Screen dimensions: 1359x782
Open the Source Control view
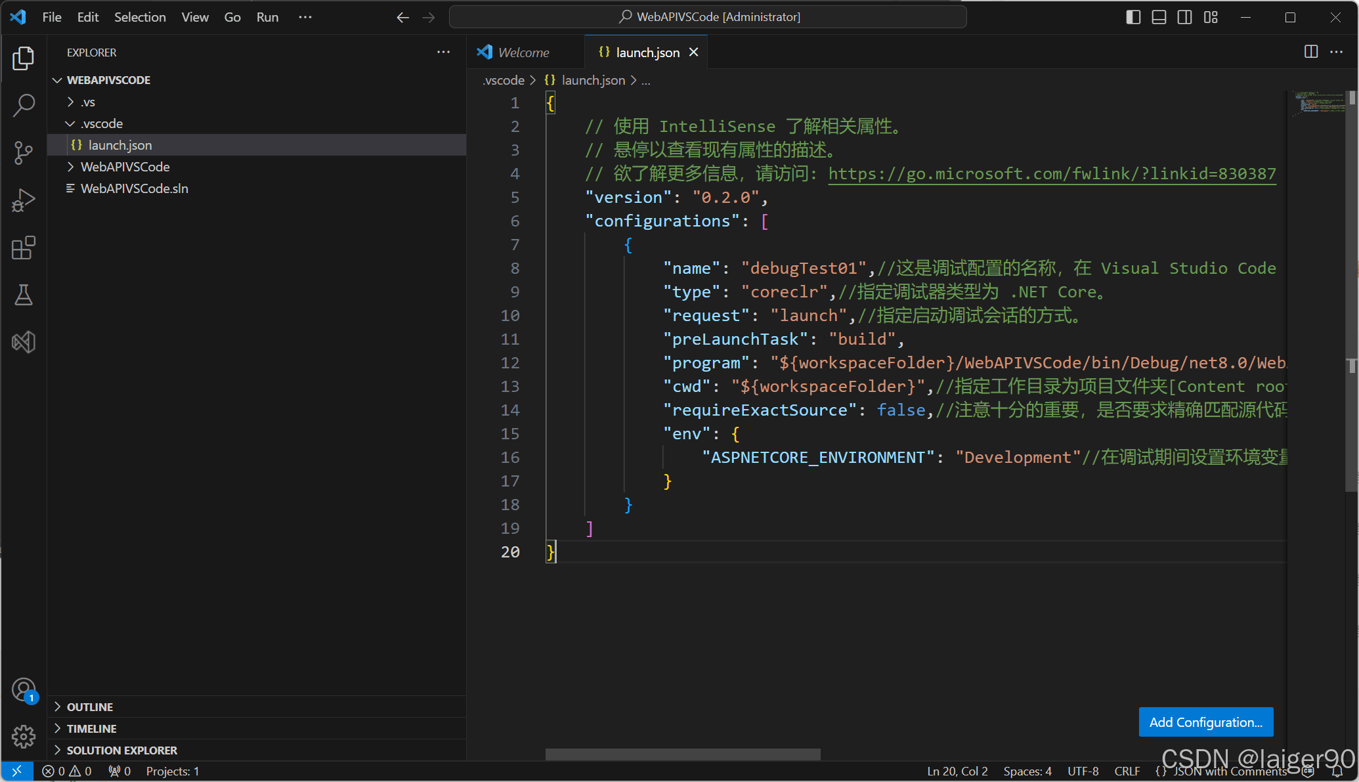point(24,153)
